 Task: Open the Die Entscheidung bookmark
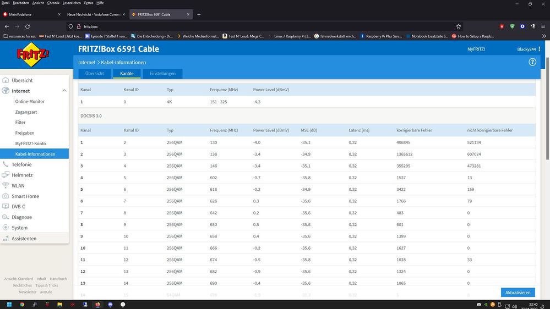tap(152, 36)
